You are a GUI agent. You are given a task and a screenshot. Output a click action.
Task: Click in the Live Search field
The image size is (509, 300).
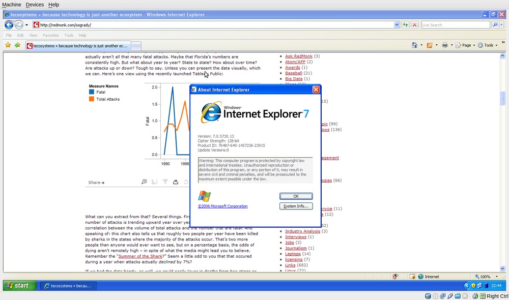pyautogui.click(x=455, y=25)
